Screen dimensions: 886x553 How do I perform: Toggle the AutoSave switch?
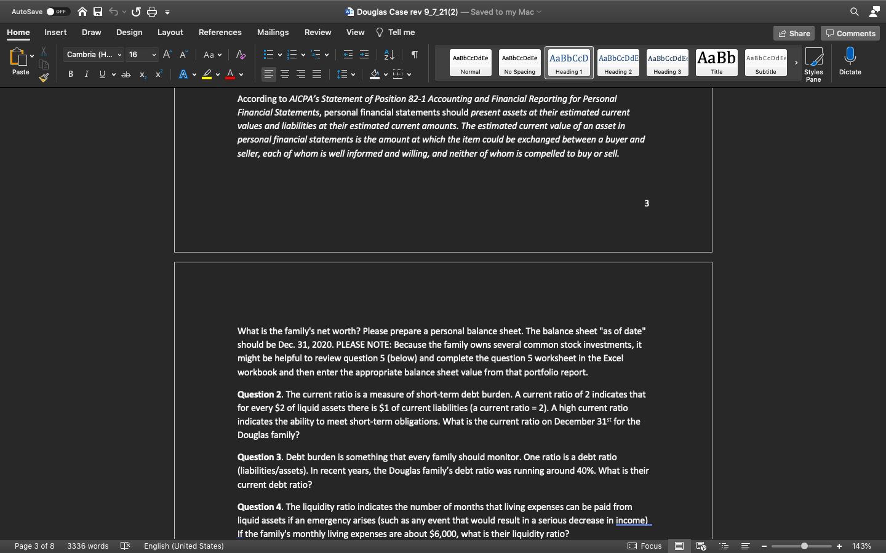coord(58,12)
